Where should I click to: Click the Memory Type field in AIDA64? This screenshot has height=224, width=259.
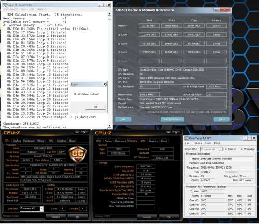pyautogui.click(x=183, y=99)
